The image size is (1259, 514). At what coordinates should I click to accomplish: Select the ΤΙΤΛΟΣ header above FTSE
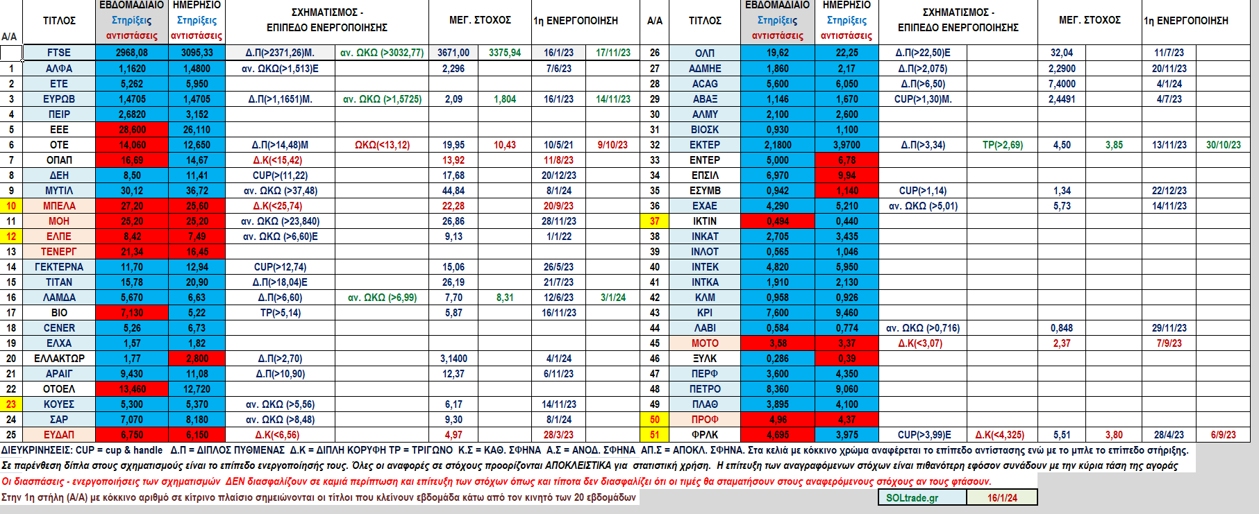click(59, 21)
